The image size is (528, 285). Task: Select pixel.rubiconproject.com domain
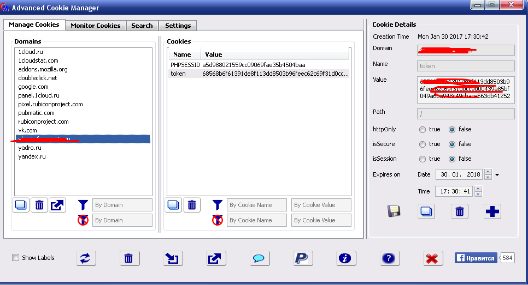(x=83, y=104)
